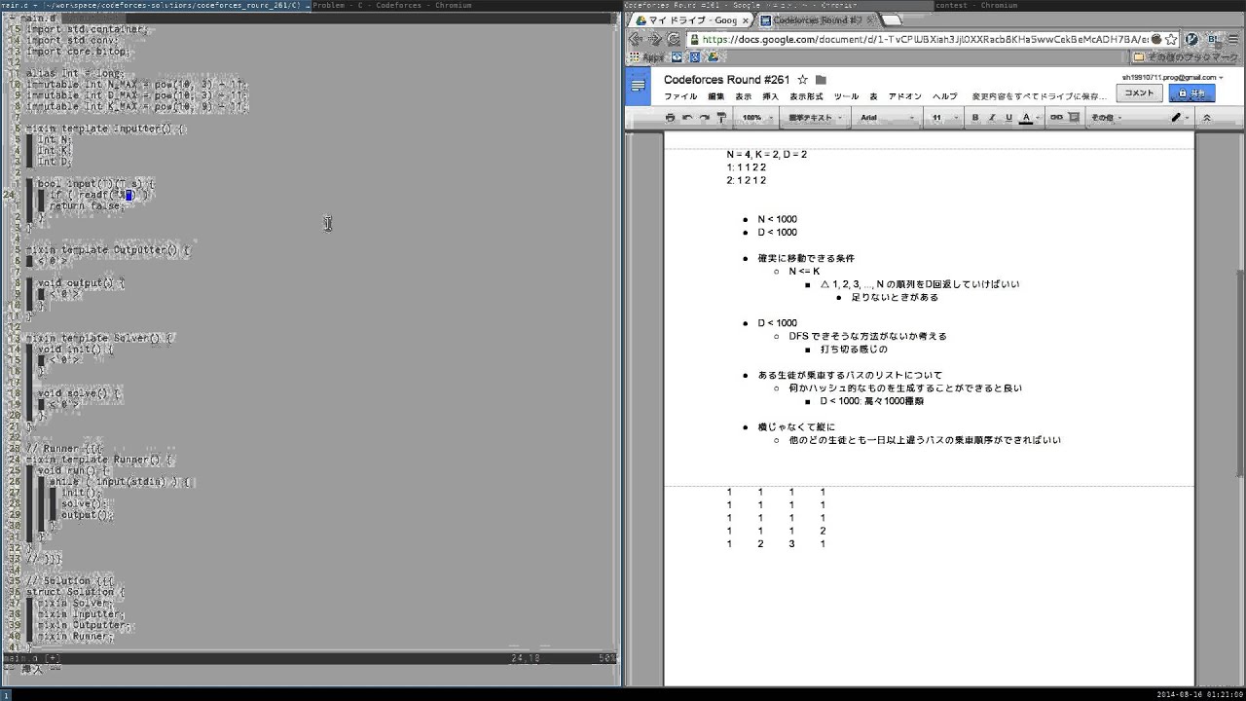
Task: Open the account email dropdown
Action: (x=1173, y=77)
